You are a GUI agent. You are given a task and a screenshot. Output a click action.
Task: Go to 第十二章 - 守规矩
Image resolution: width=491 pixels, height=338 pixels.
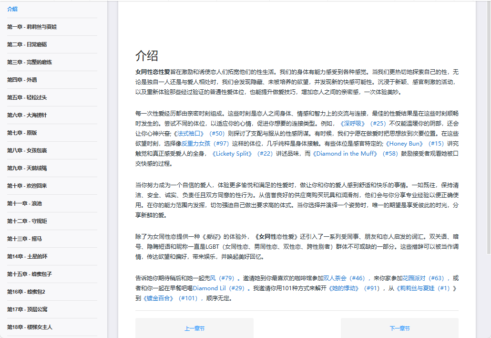(x=27, y=221)
